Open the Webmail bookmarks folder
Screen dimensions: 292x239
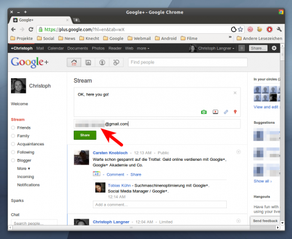(x=139, y=38)
